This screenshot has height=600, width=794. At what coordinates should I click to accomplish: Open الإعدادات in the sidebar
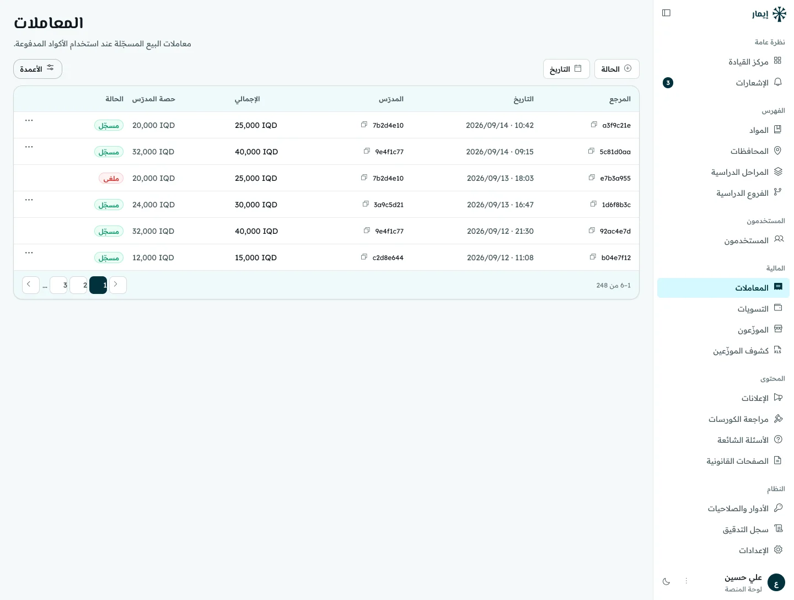(x=723, y=550)
